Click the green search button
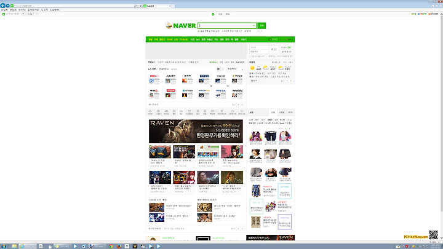The width and height of the screenshot is (443, 249). (x=261, y=25)
